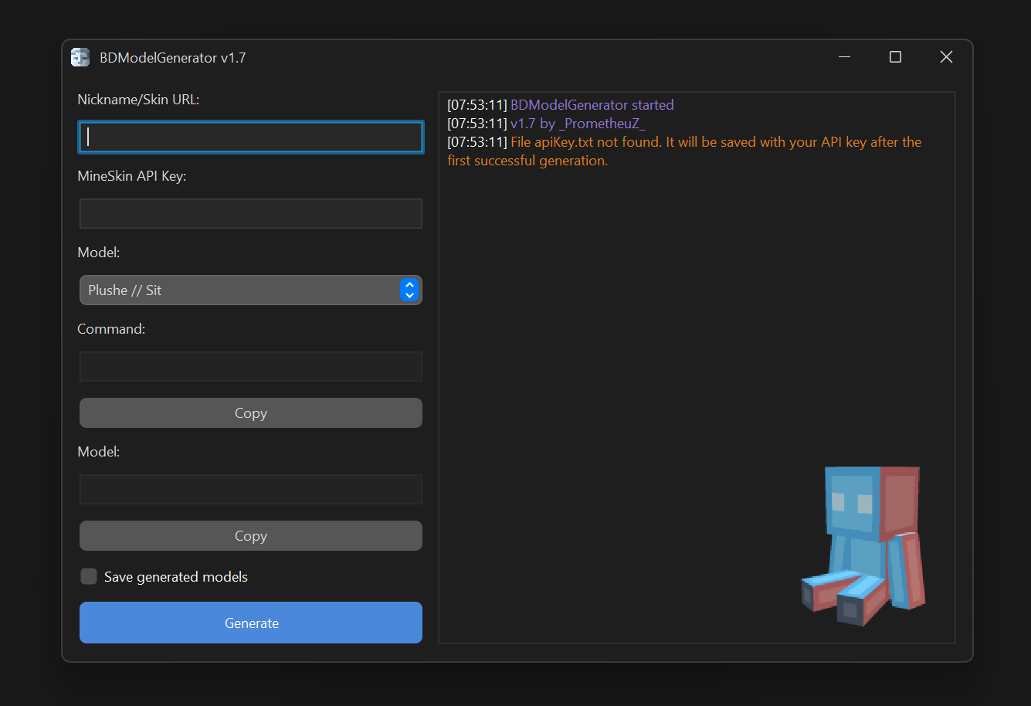Image resolution: width=1031 pixels, height=706 pixels.
Task: Open the Plushe // Sit model dropdown
Action: (251, 290)
